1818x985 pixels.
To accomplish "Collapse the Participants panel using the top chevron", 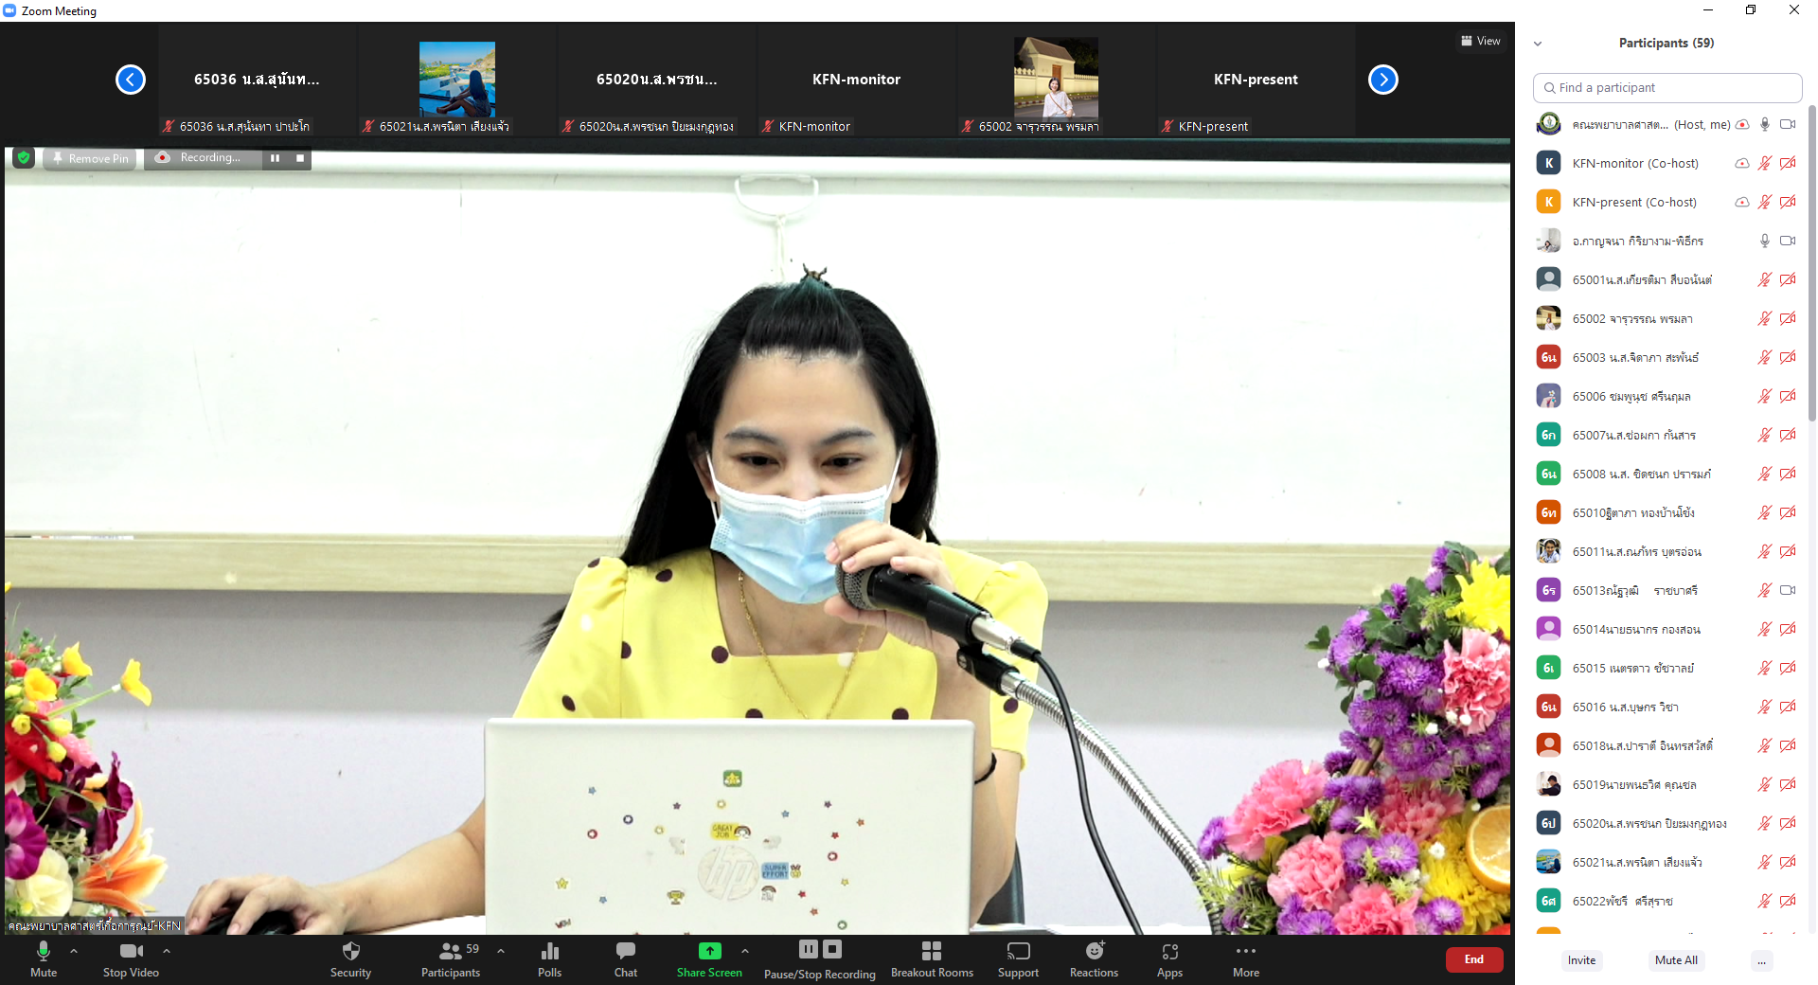I will pos(1538,44).
